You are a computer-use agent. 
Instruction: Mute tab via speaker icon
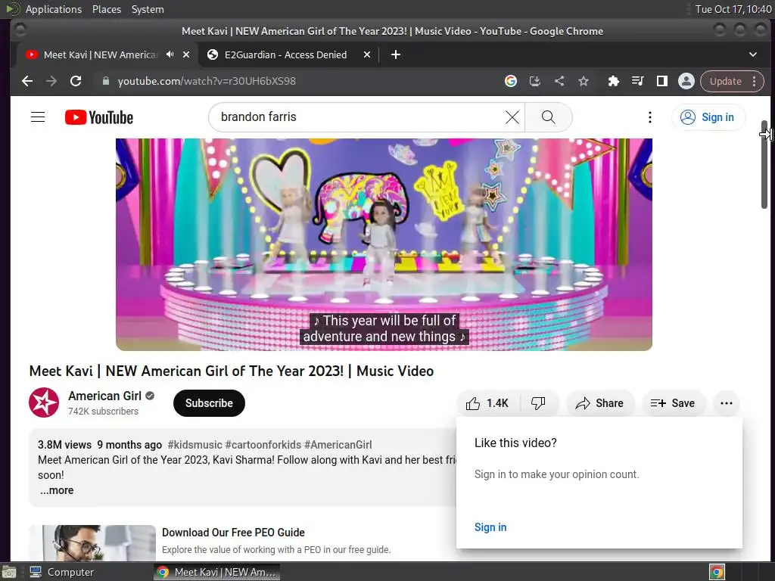170,54
